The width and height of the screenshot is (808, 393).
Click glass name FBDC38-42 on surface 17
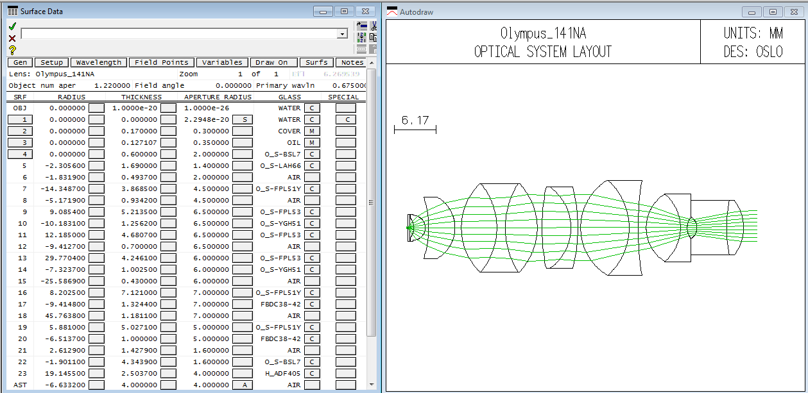click(x=280, y=304)
